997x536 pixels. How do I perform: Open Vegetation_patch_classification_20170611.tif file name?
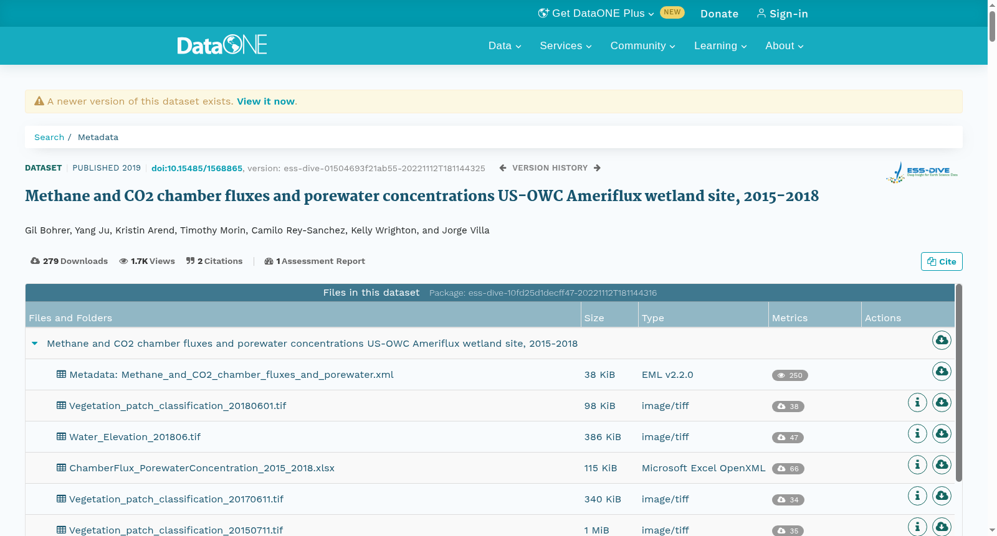(176, 499)
